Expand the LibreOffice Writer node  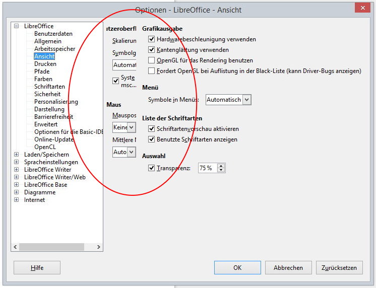click(x=16, y=169)
